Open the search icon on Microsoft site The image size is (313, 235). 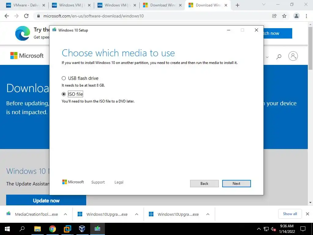(279, 57)
